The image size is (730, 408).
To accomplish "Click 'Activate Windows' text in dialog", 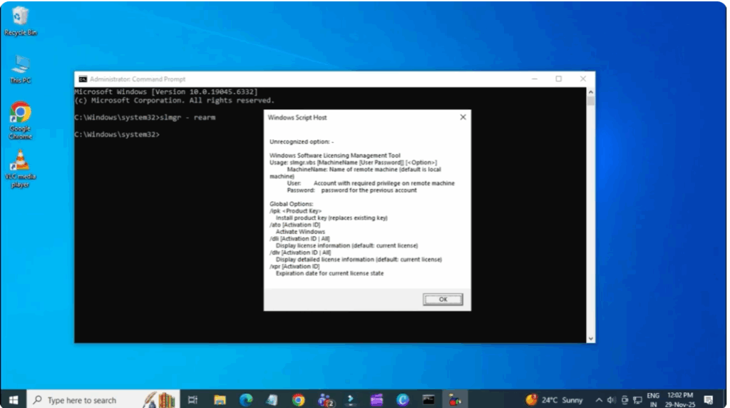I will tap(300, 232).
